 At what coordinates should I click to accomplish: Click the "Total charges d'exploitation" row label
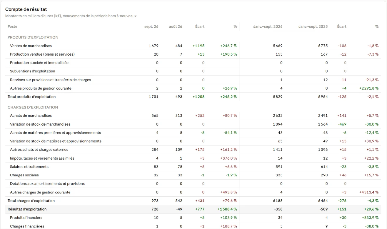point(31,201)
